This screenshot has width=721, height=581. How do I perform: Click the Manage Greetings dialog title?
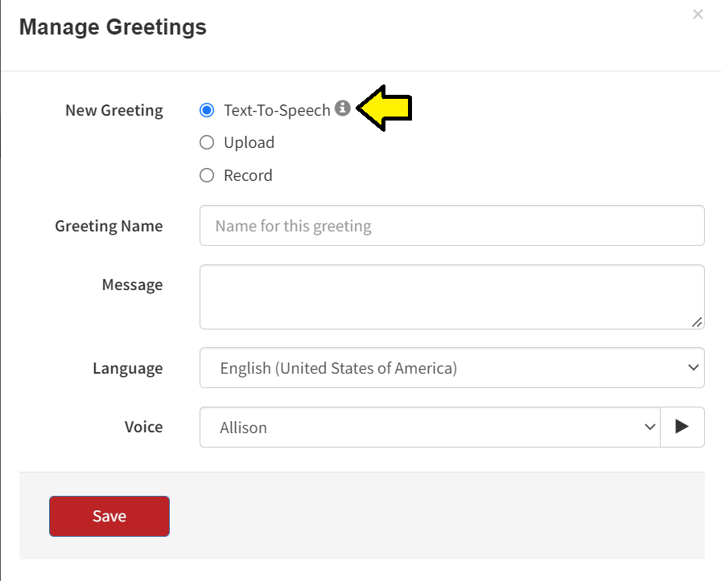(113, 27)
